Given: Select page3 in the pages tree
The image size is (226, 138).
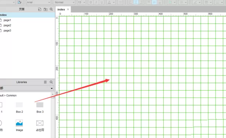Looking at the screenshot, I should coord(7,31).
